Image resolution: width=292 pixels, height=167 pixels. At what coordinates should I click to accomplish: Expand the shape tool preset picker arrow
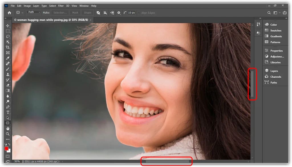coord(22,13)
